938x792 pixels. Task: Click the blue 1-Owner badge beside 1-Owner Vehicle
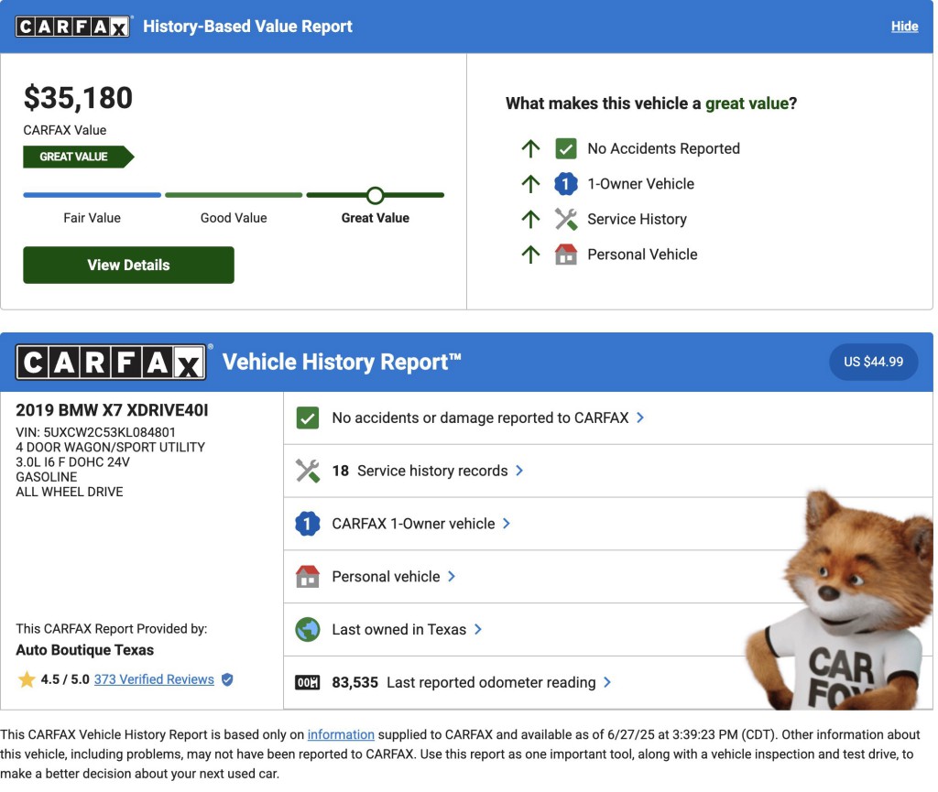tap(565, 183)
